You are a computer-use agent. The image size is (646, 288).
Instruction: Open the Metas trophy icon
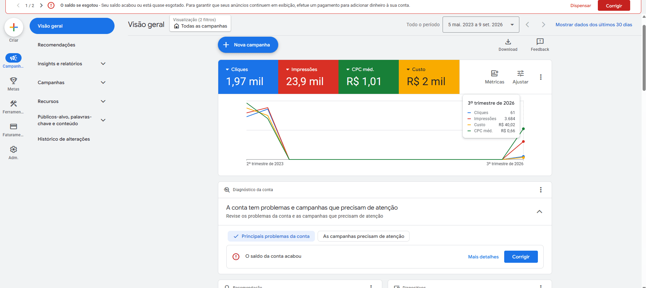coord(13,81)
